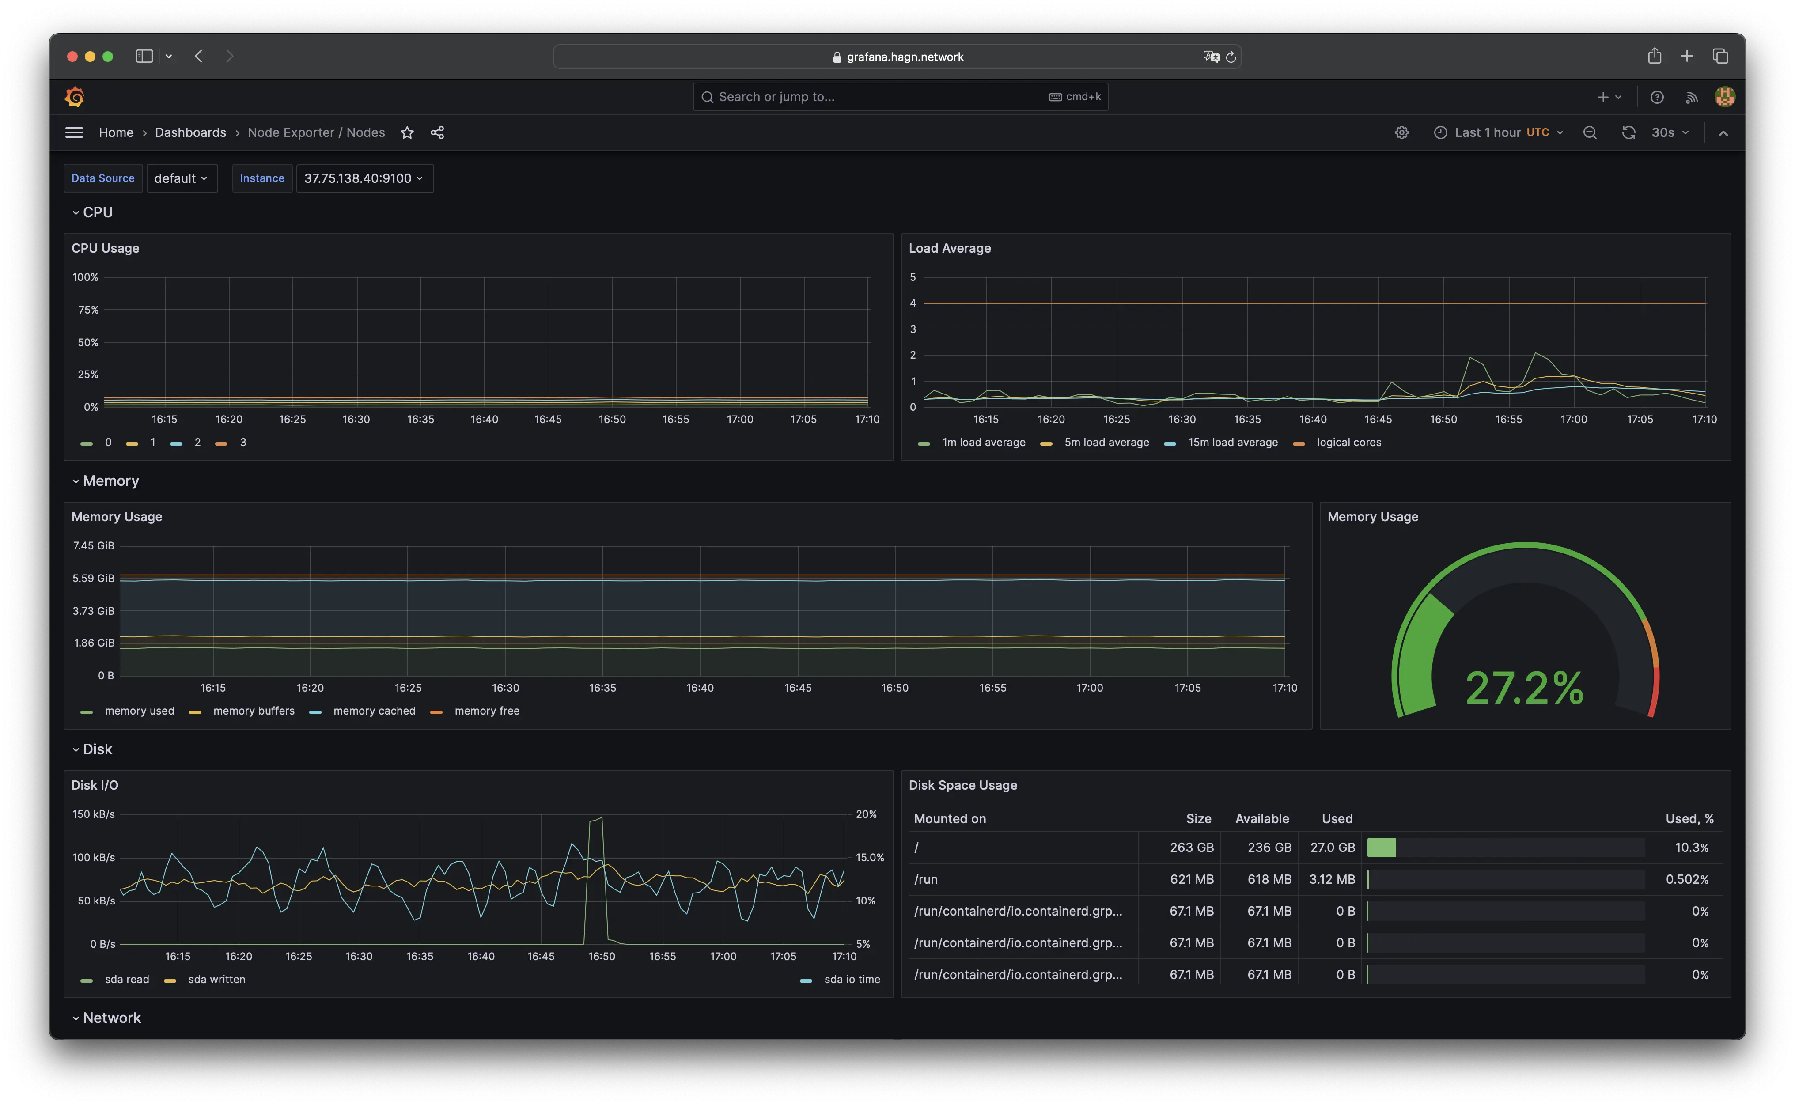The image size is (1795, 1105).
Task: Open the help question mark icon
Action: click(1657, 97)
